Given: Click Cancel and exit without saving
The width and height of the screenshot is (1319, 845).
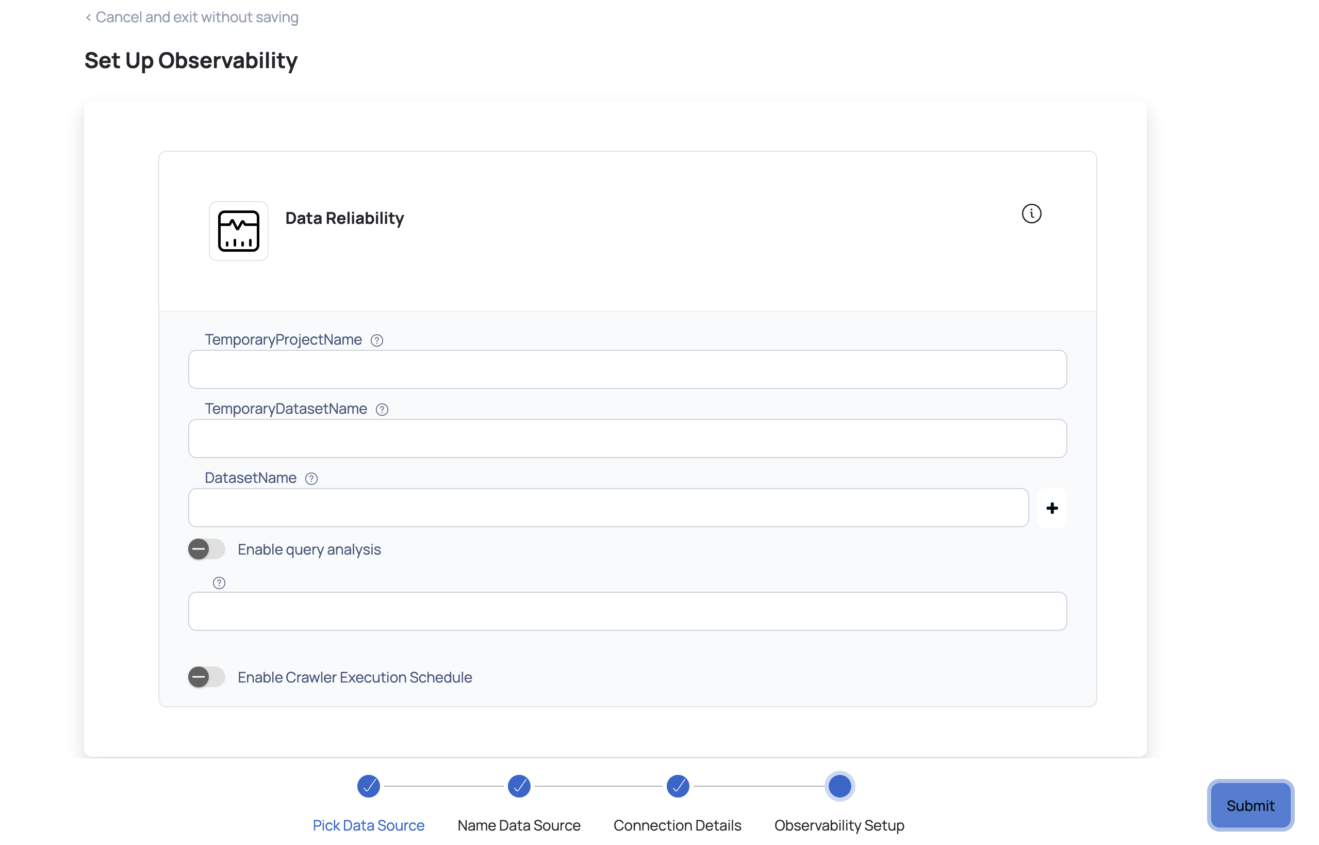Looking at the screenshot, I should click(x=196, y=17).
